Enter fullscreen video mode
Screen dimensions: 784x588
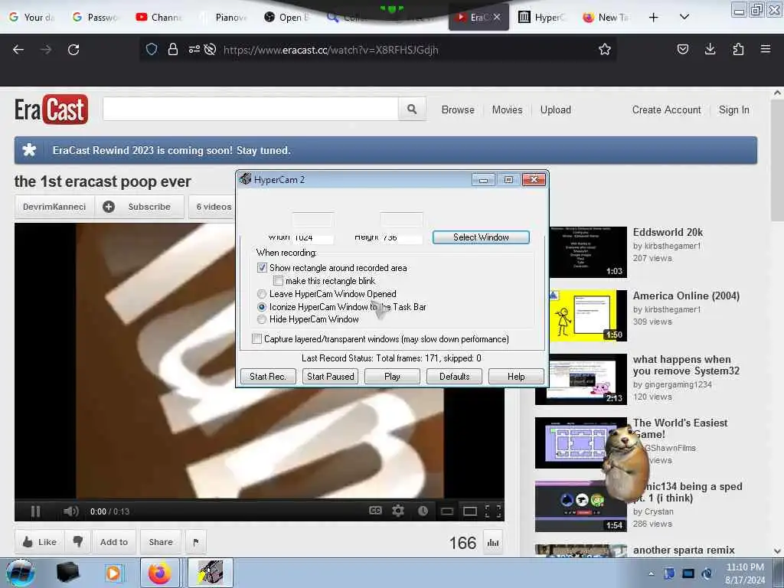(493, 511)
